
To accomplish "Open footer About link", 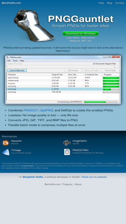I will tap(78, 184).
